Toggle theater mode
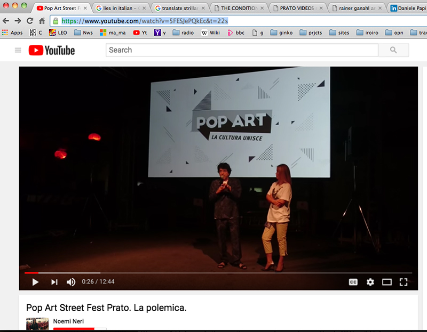Viewport: 427px width, 332px height. 387,282
